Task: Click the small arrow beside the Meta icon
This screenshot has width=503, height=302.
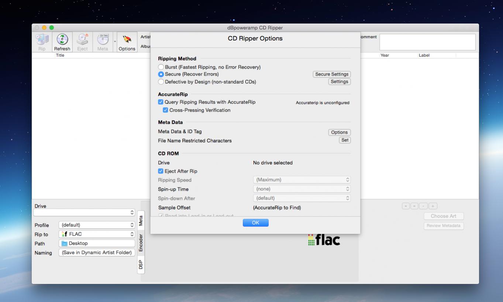Action: (x=114, y=41)
